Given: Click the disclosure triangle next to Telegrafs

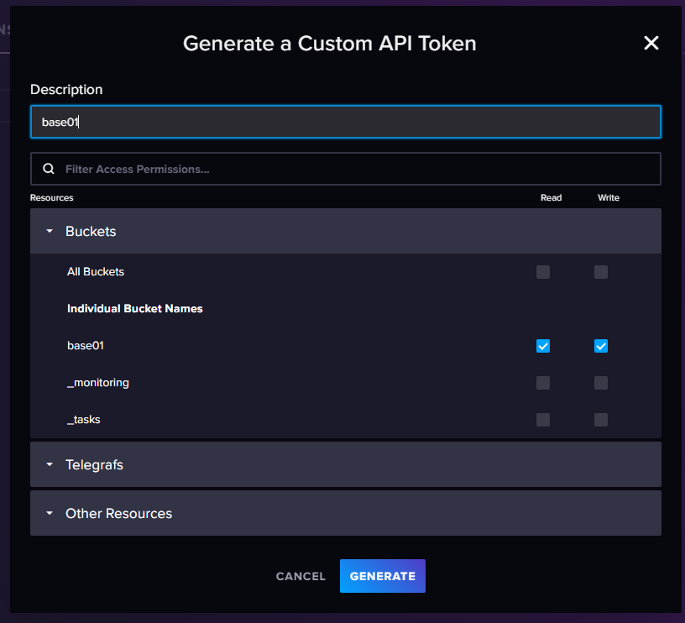Looking at the screenshot, I should click(49, 464).
